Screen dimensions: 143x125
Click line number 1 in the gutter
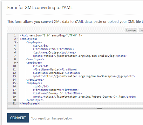click(x=15, y=35)
